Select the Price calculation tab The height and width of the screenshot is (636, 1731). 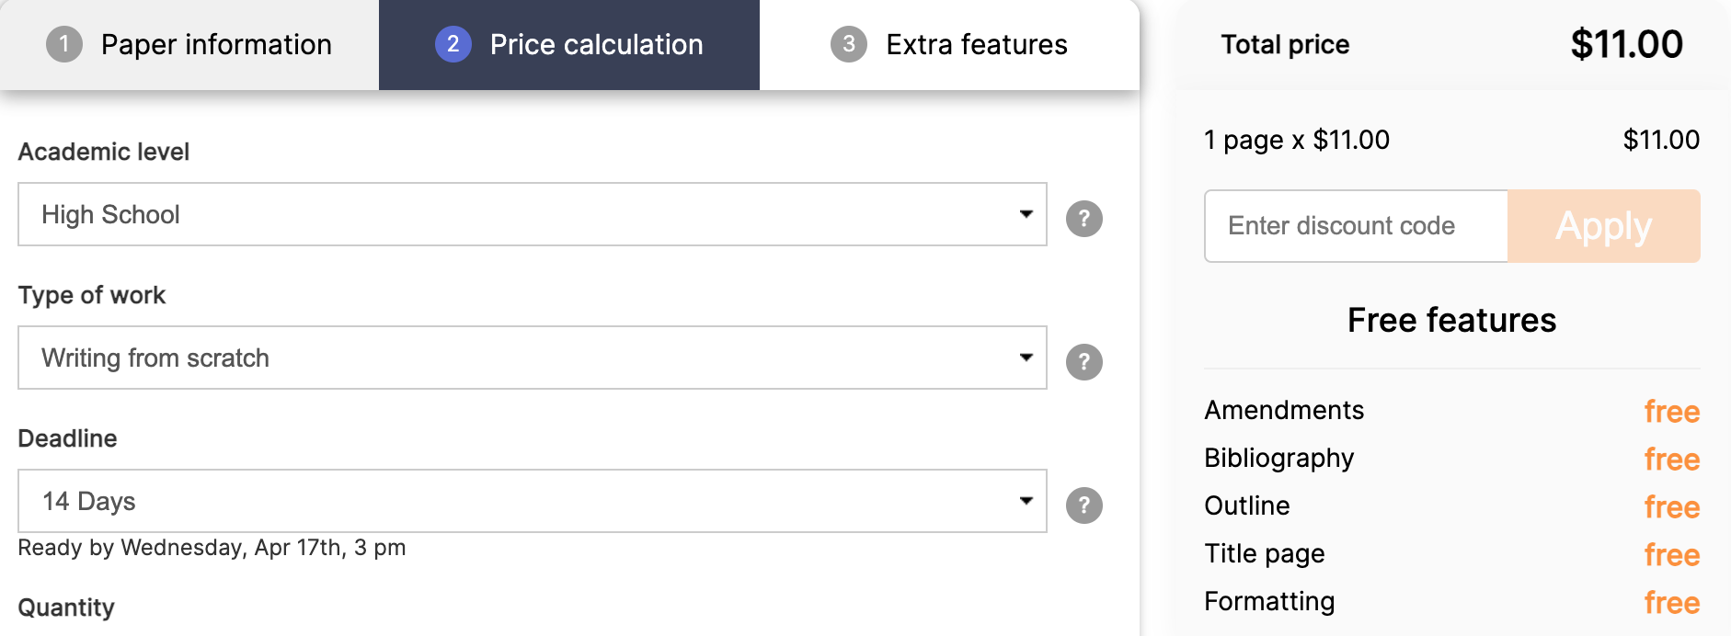coord(569,45)
